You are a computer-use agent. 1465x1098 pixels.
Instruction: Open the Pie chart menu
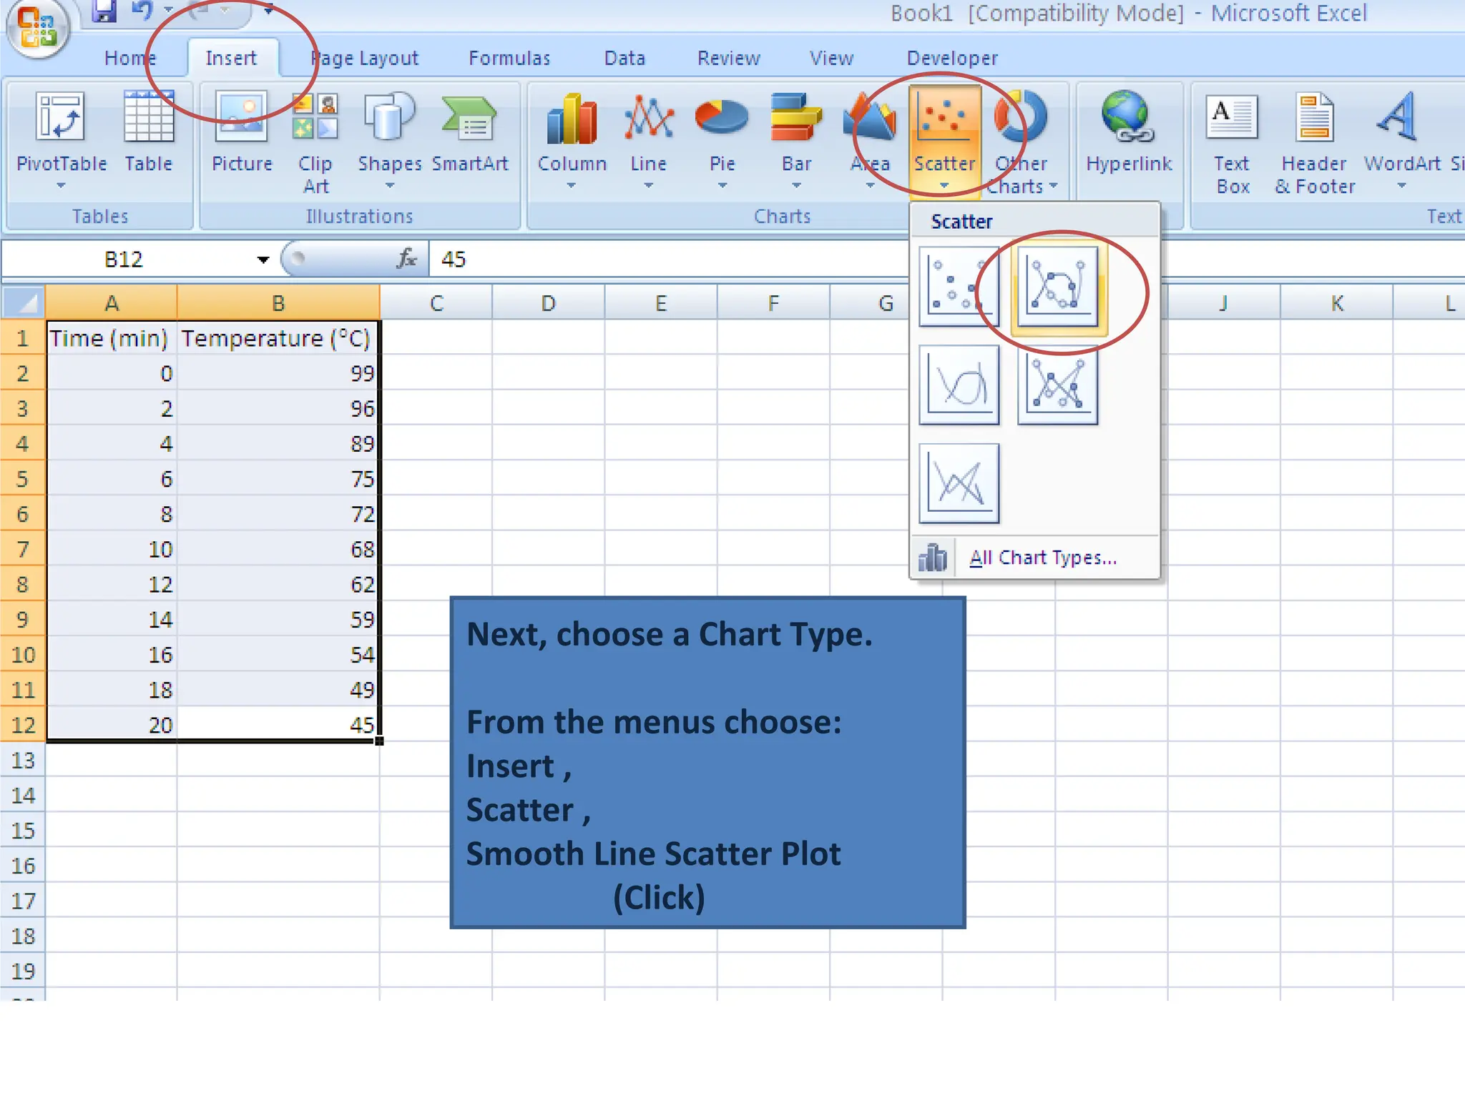point(722,140)
